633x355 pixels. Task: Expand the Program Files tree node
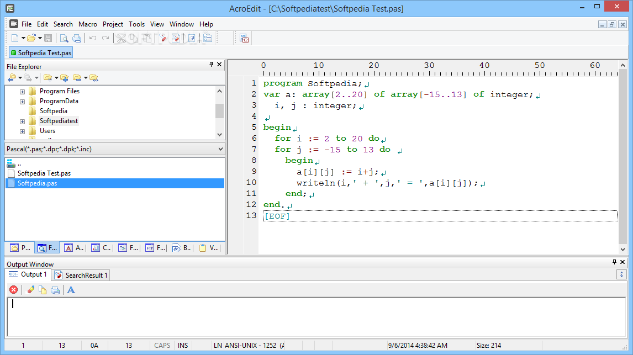point(22,92)
